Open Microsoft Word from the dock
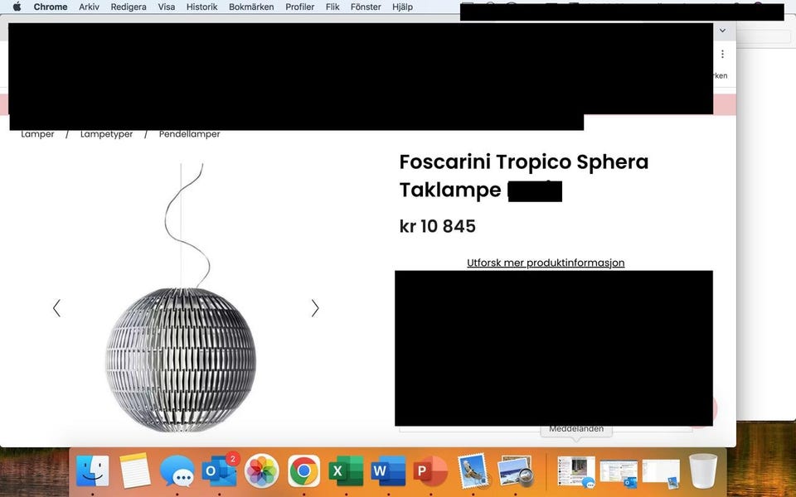Viewport: 796px width, 497px height. [x=388, y=471]
